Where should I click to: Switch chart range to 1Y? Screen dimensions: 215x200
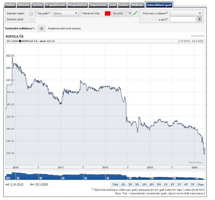point(166,184)
